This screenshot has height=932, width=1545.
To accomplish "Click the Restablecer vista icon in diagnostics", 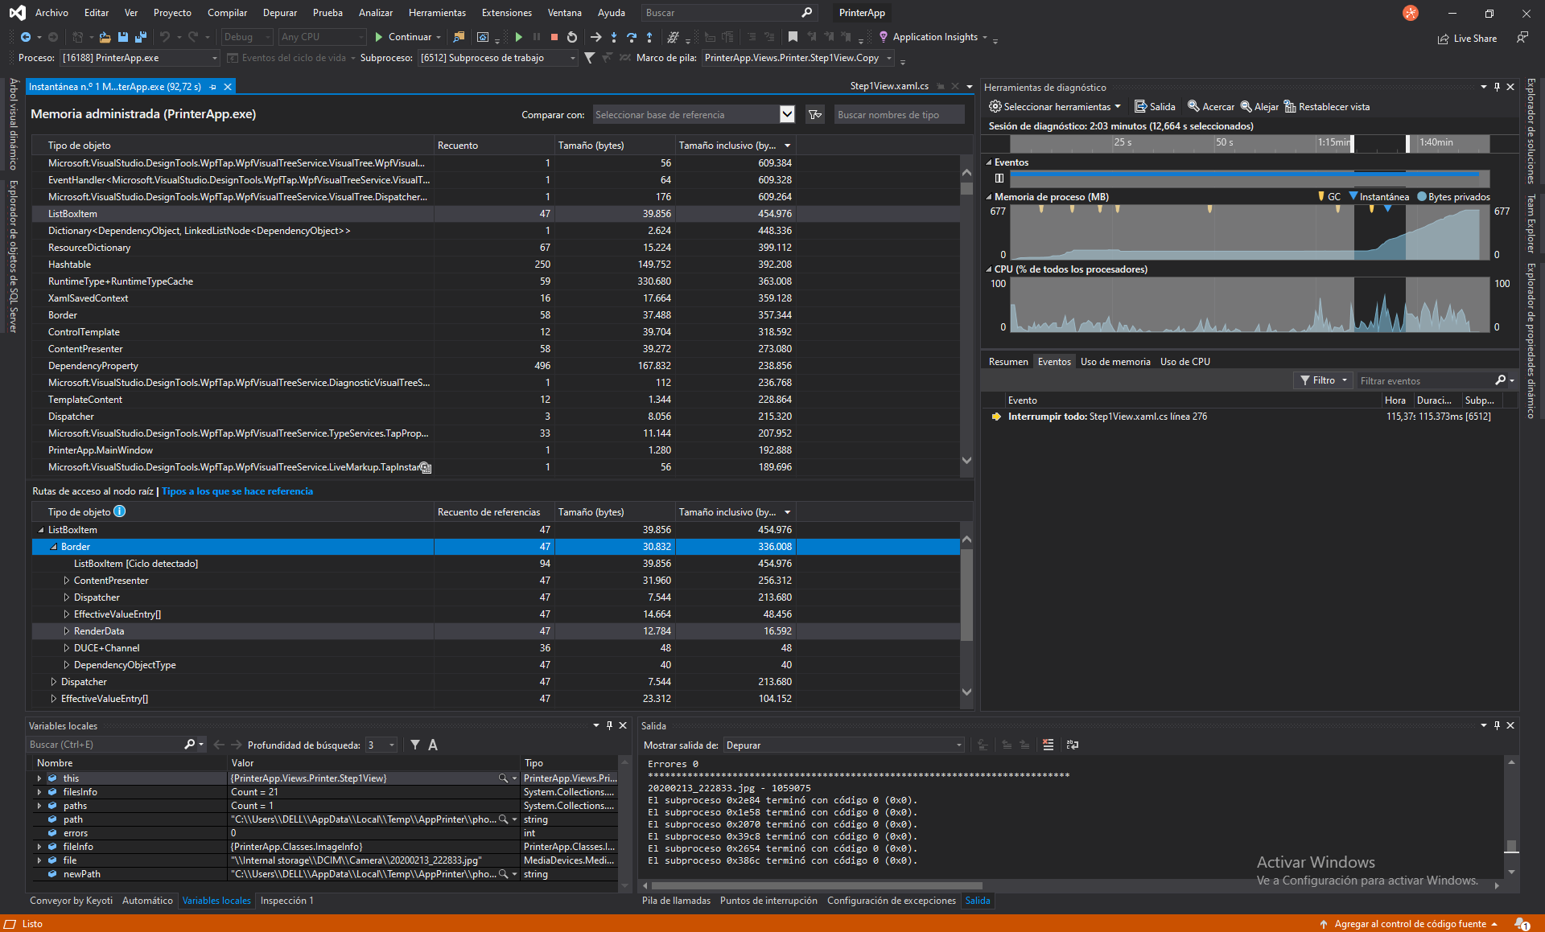I will click(1292, 107).
